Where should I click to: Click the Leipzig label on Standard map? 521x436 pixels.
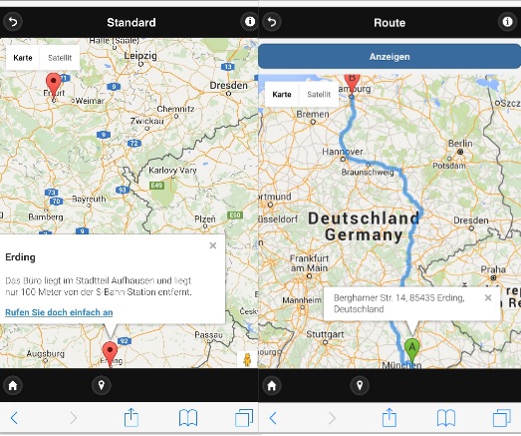click(x=140, y=56)
